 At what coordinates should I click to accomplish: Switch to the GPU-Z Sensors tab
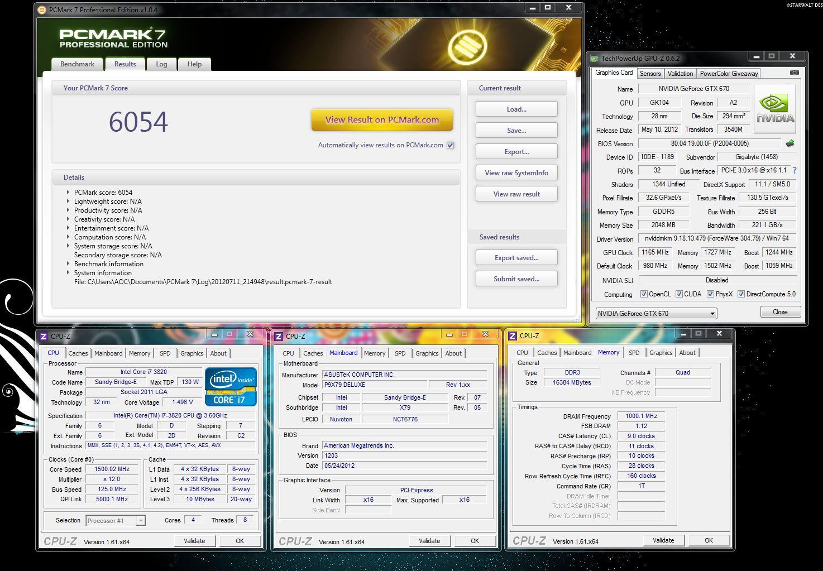tap(650, 74)
